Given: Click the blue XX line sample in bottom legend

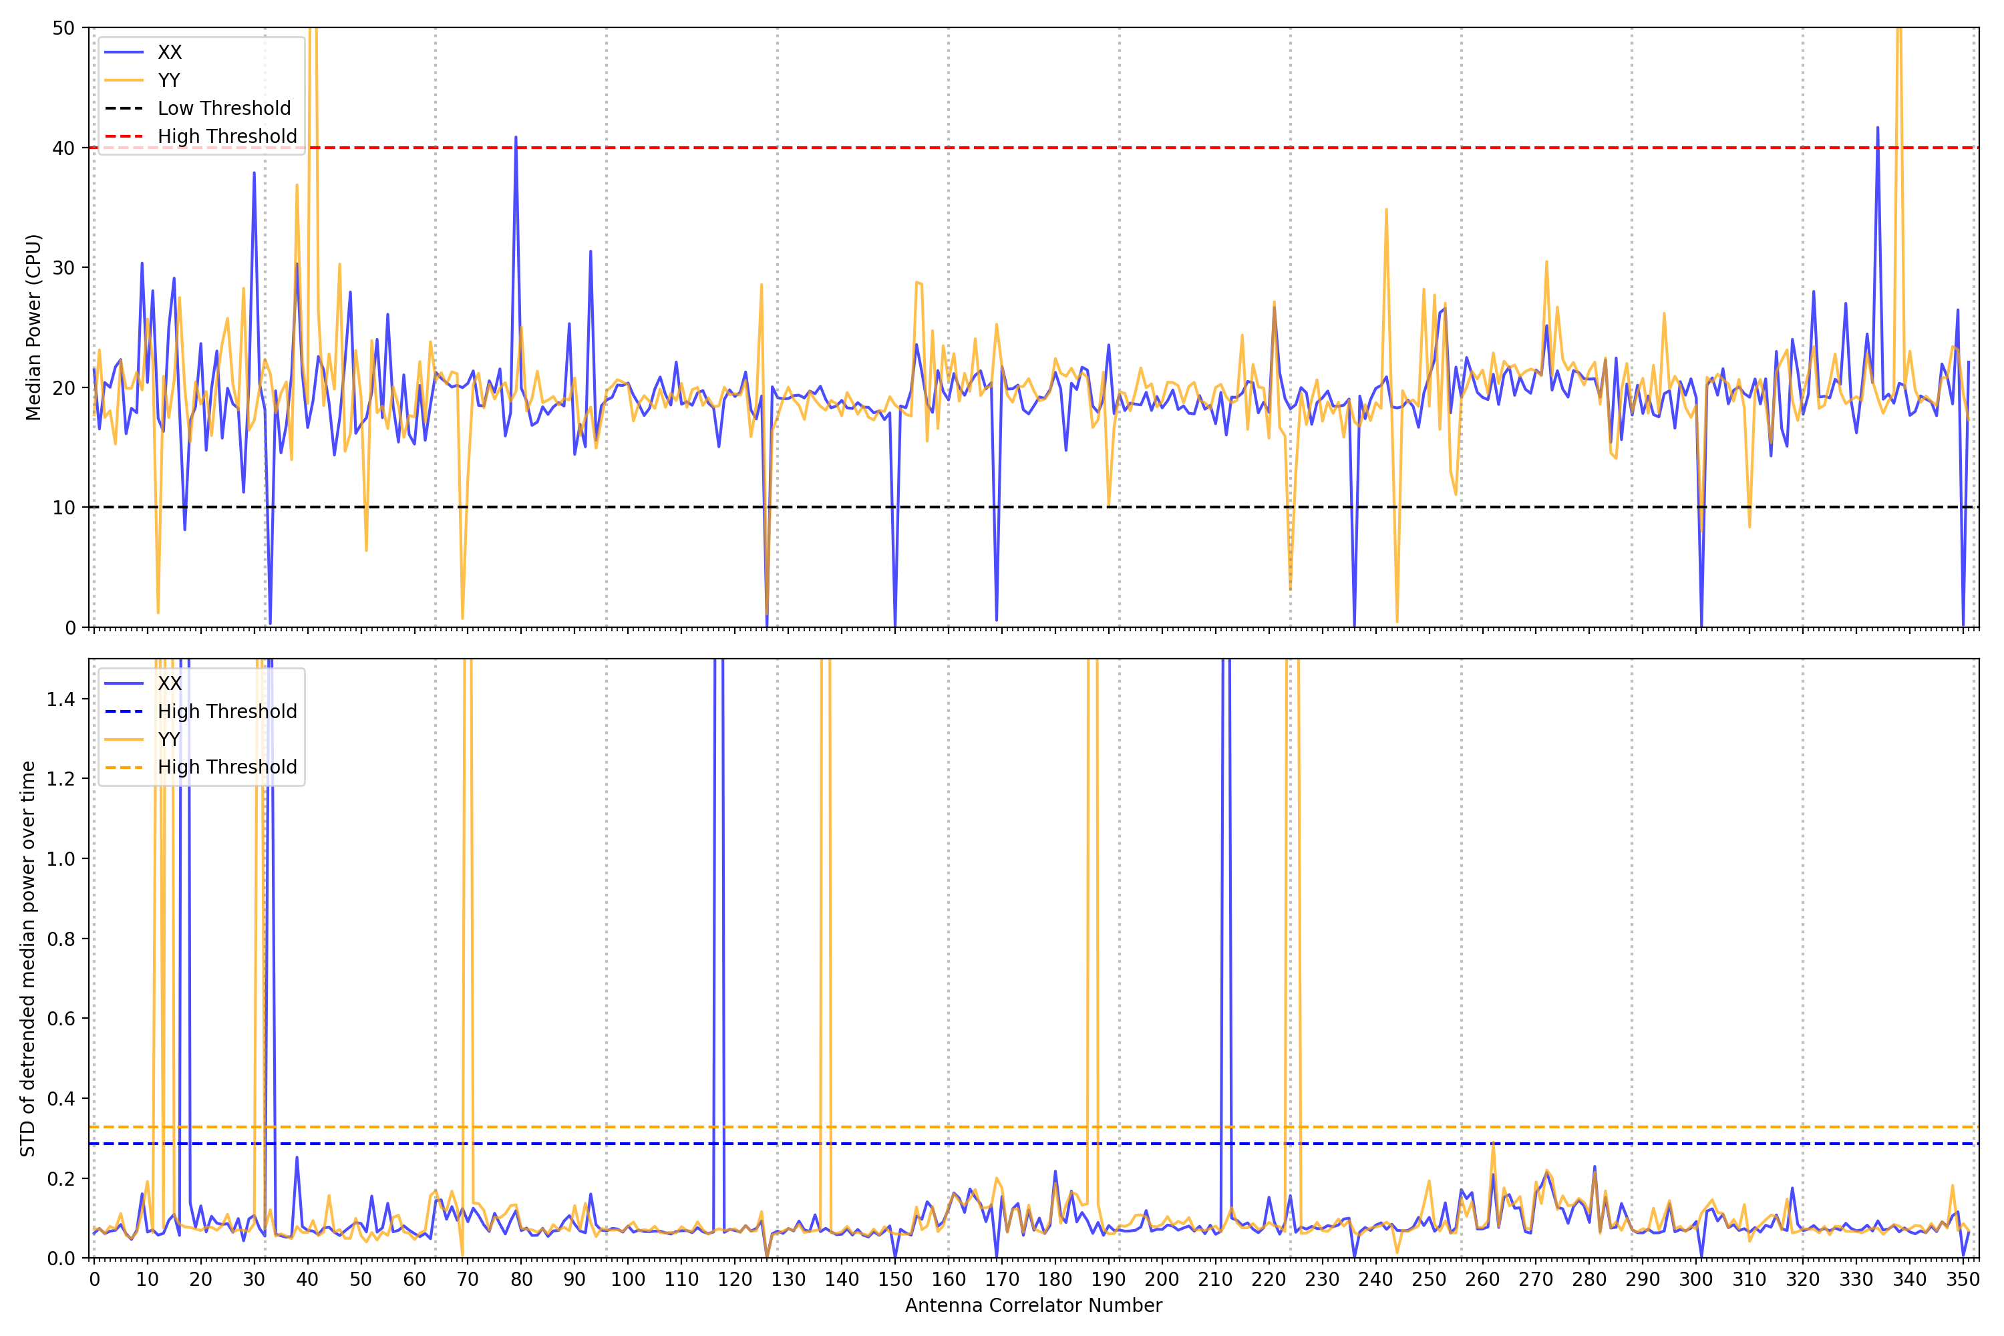Looking at the screenshot, I should click(x=124, y=683).
